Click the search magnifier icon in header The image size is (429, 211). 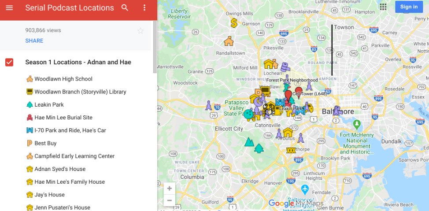pyautogui.click(x=125, y=7)
